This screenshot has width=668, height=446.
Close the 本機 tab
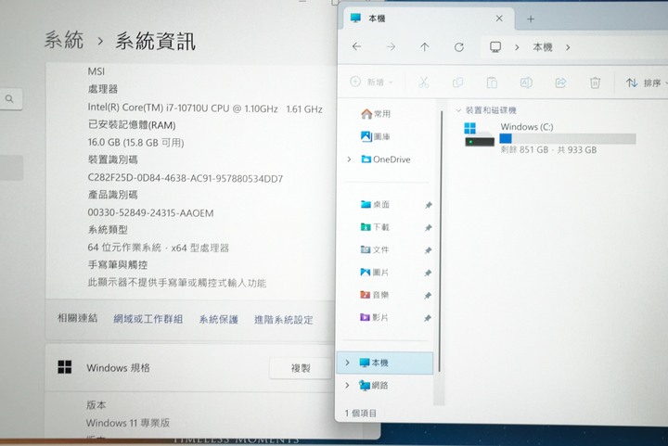(x=499, y=19)
